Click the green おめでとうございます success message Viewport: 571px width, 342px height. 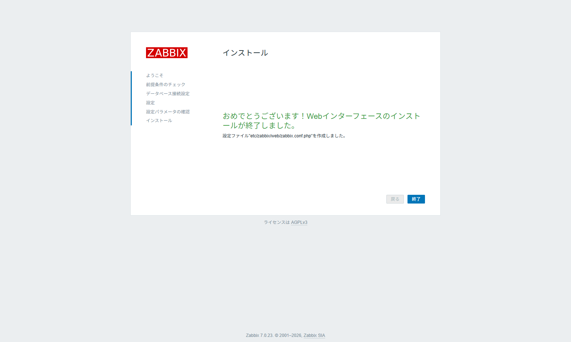322,121
